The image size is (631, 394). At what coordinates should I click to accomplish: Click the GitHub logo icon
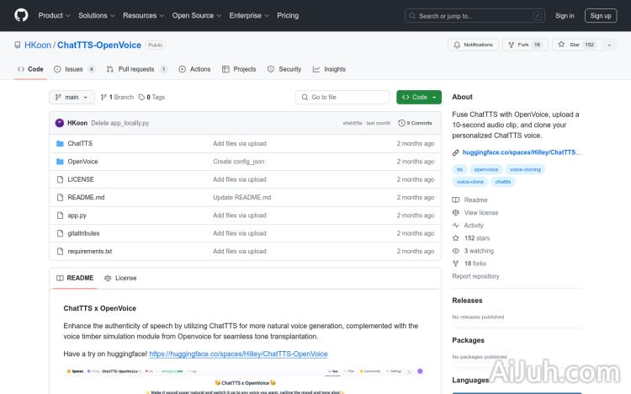21,15
